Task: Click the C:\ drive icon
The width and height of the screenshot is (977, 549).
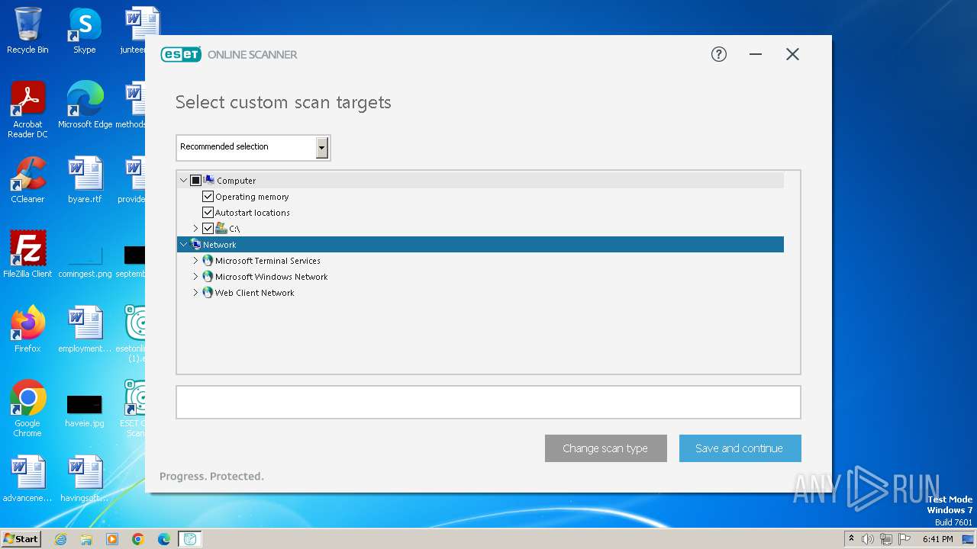Action: (221, 228)
